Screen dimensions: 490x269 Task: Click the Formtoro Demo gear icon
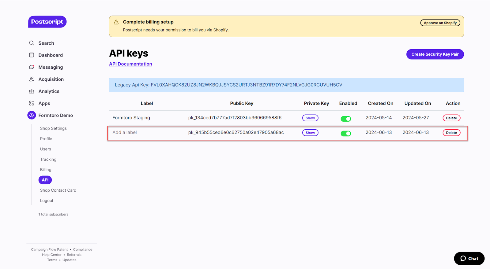[32, 115]
